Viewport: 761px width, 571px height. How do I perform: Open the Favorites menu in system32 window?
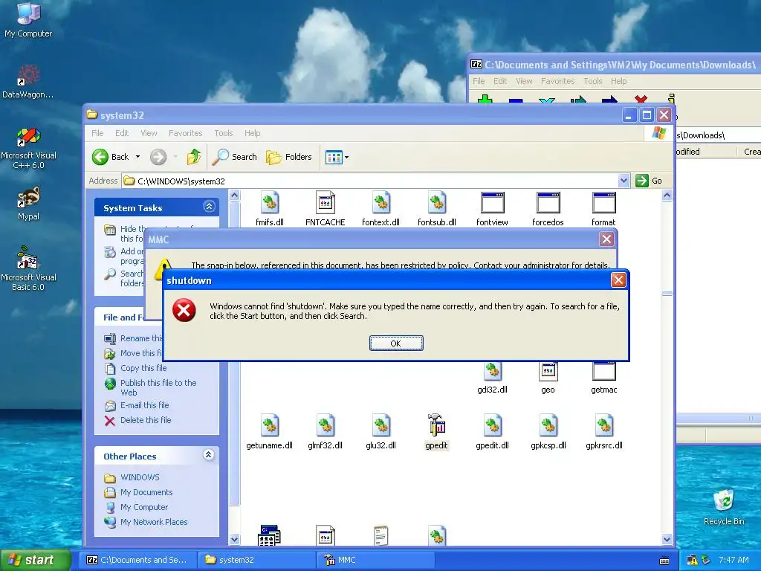185,133
